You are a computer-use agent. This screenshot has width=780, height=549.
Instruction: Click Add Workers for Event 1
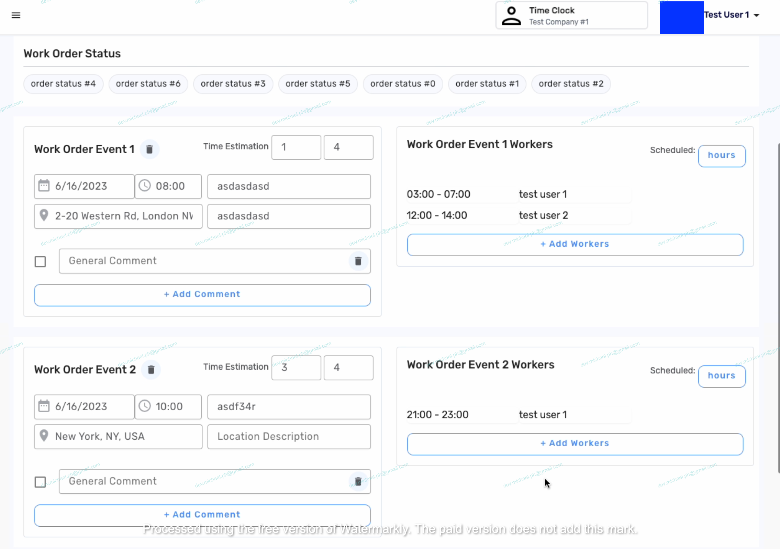click(x=575, y=244)
